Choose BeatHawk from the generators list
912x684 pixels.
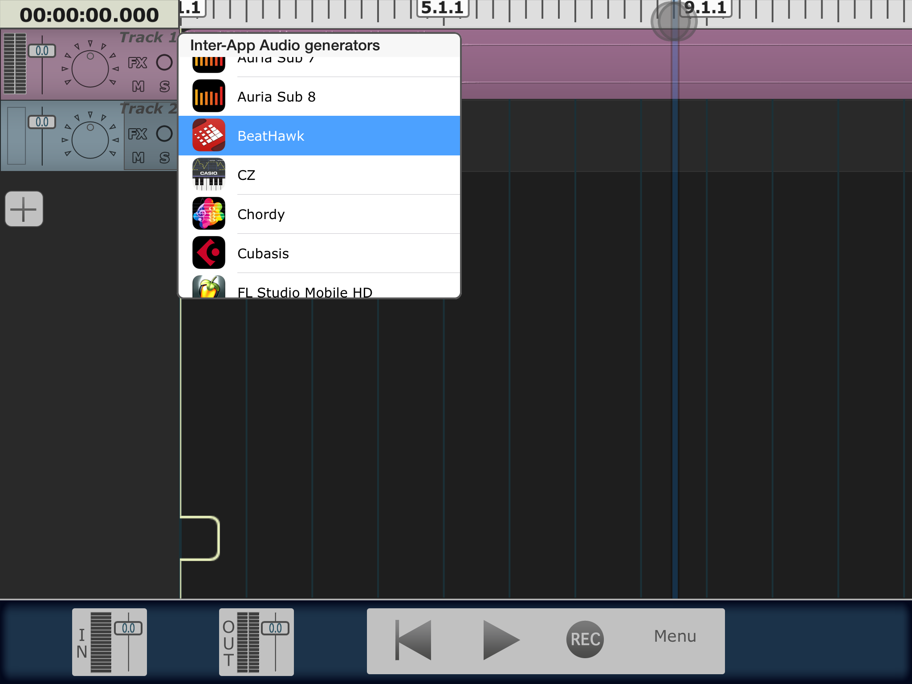click(x=319, y=136)
